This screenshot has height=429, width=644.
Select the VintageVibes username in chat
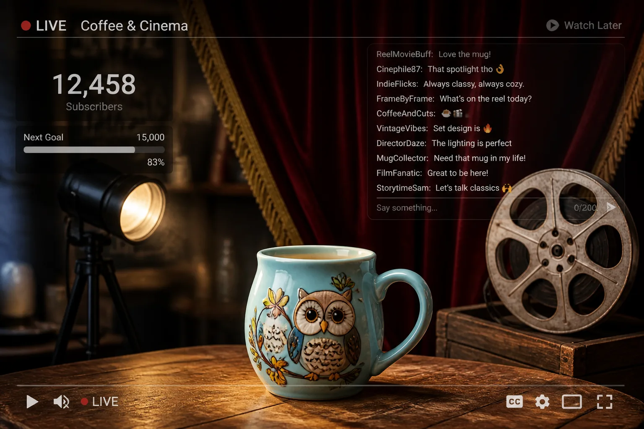[x=402, y=129]
